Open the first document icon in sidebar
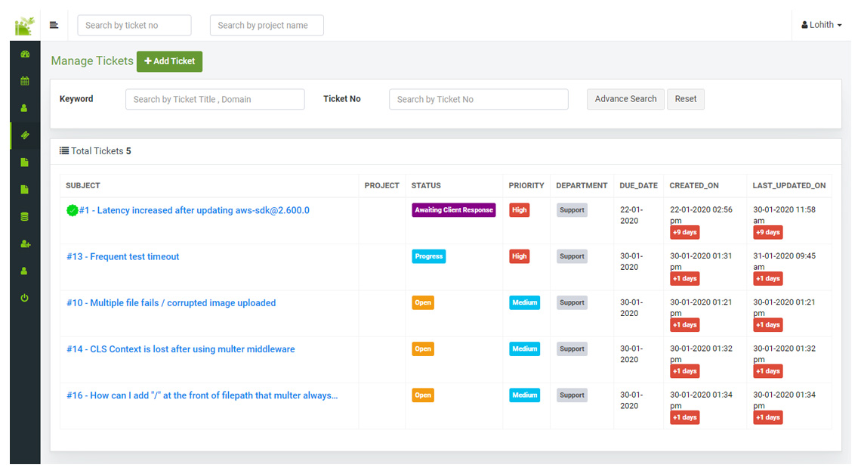Viewport: 861px width, 474px height. point(24,163)
